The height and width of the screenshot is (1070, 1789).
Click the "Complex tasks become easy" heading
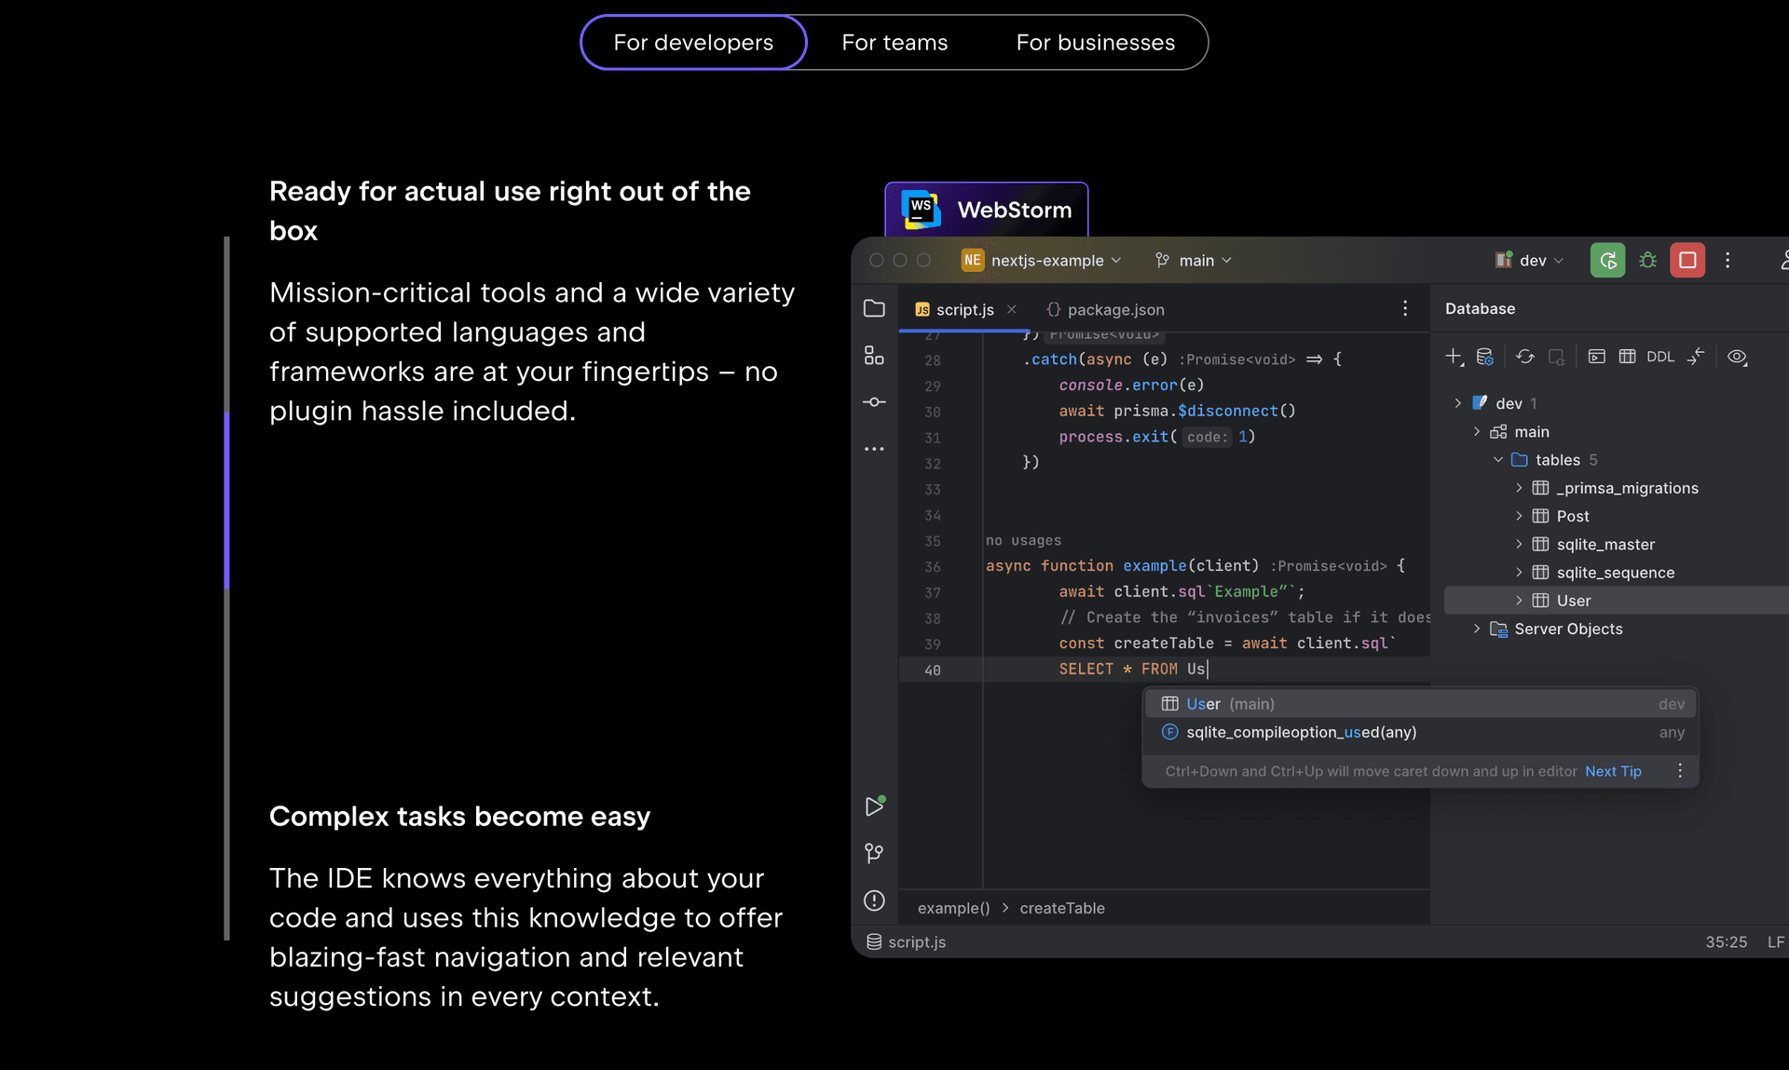coord(459,817)
